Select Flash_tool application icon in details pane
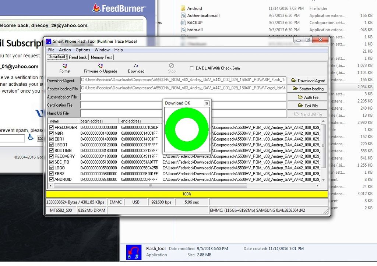 [134, 252]
